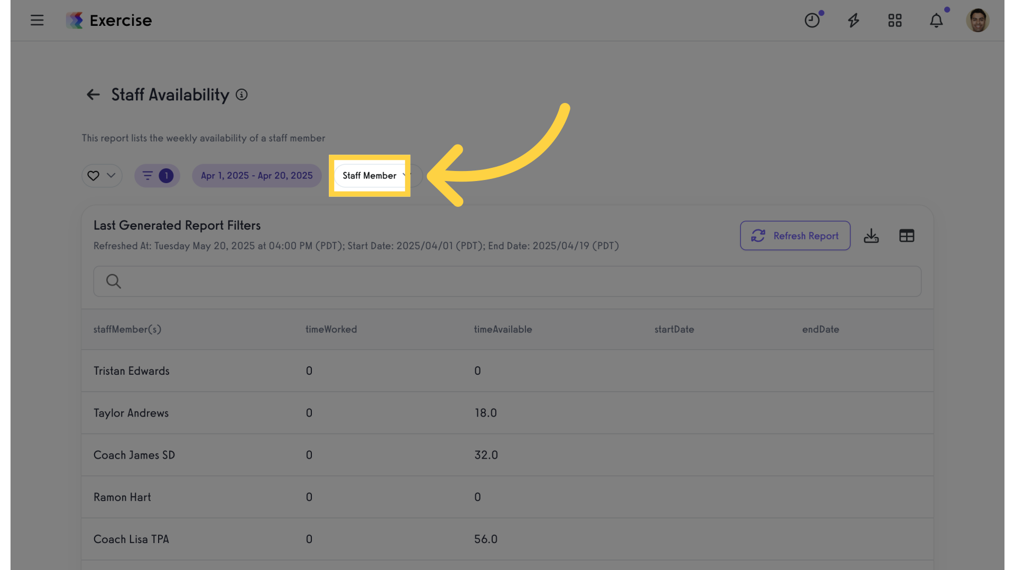Open the user profile avatar

coord(977,21)
